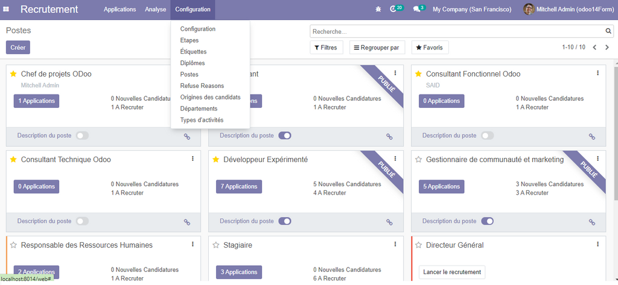Go to next page with right arrow
This screenshot has width=618, height=285.
(607, 47)
